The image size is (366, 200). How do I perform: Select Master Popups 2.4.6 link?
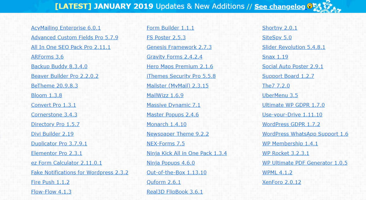point(173,114)
